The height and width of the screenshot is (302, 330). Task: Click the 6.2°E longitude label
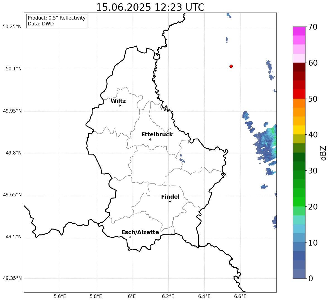coord(168,296)
